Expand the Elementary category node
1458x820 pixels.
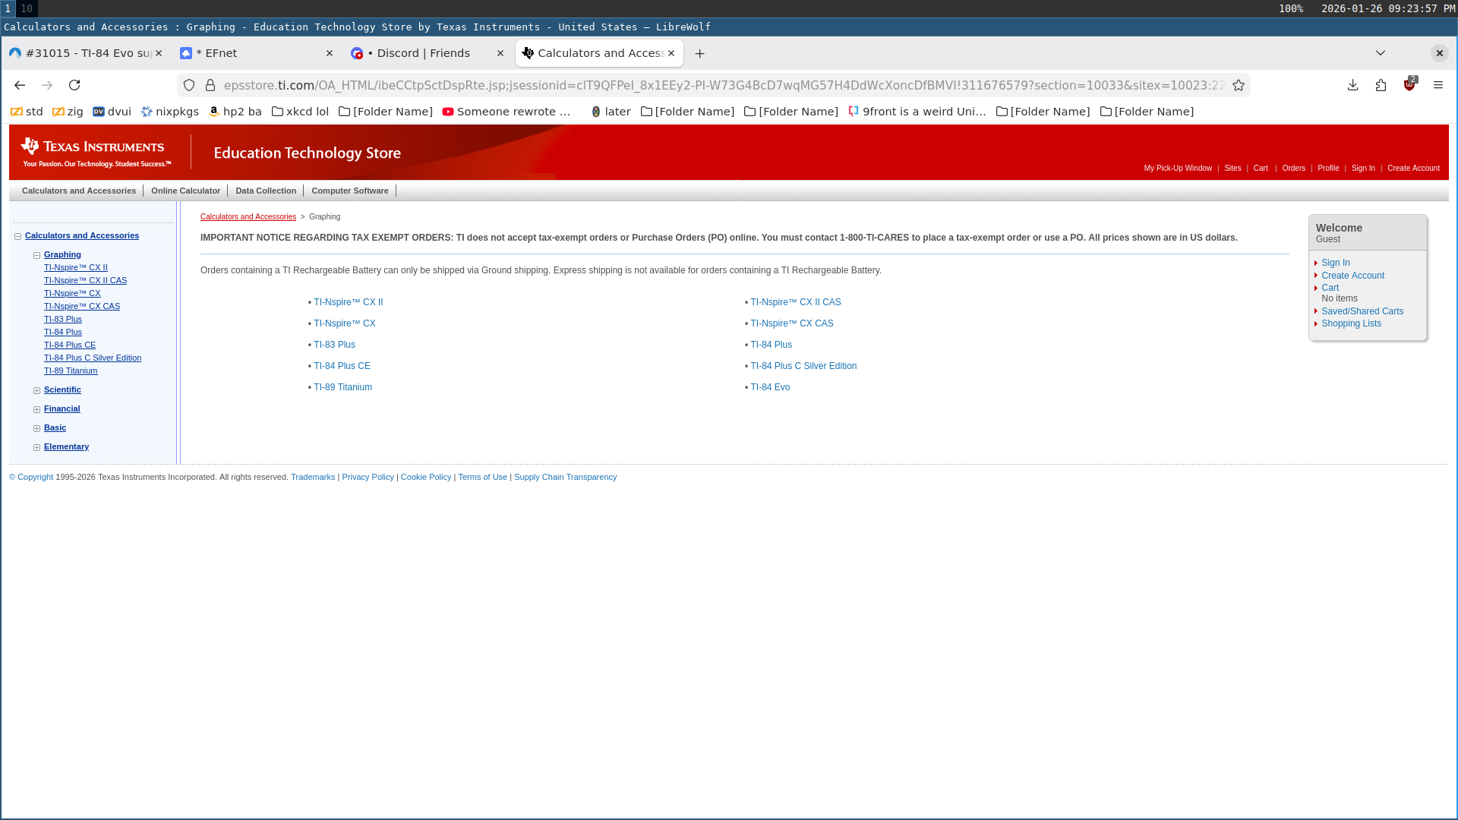click(x=36, y=447)
